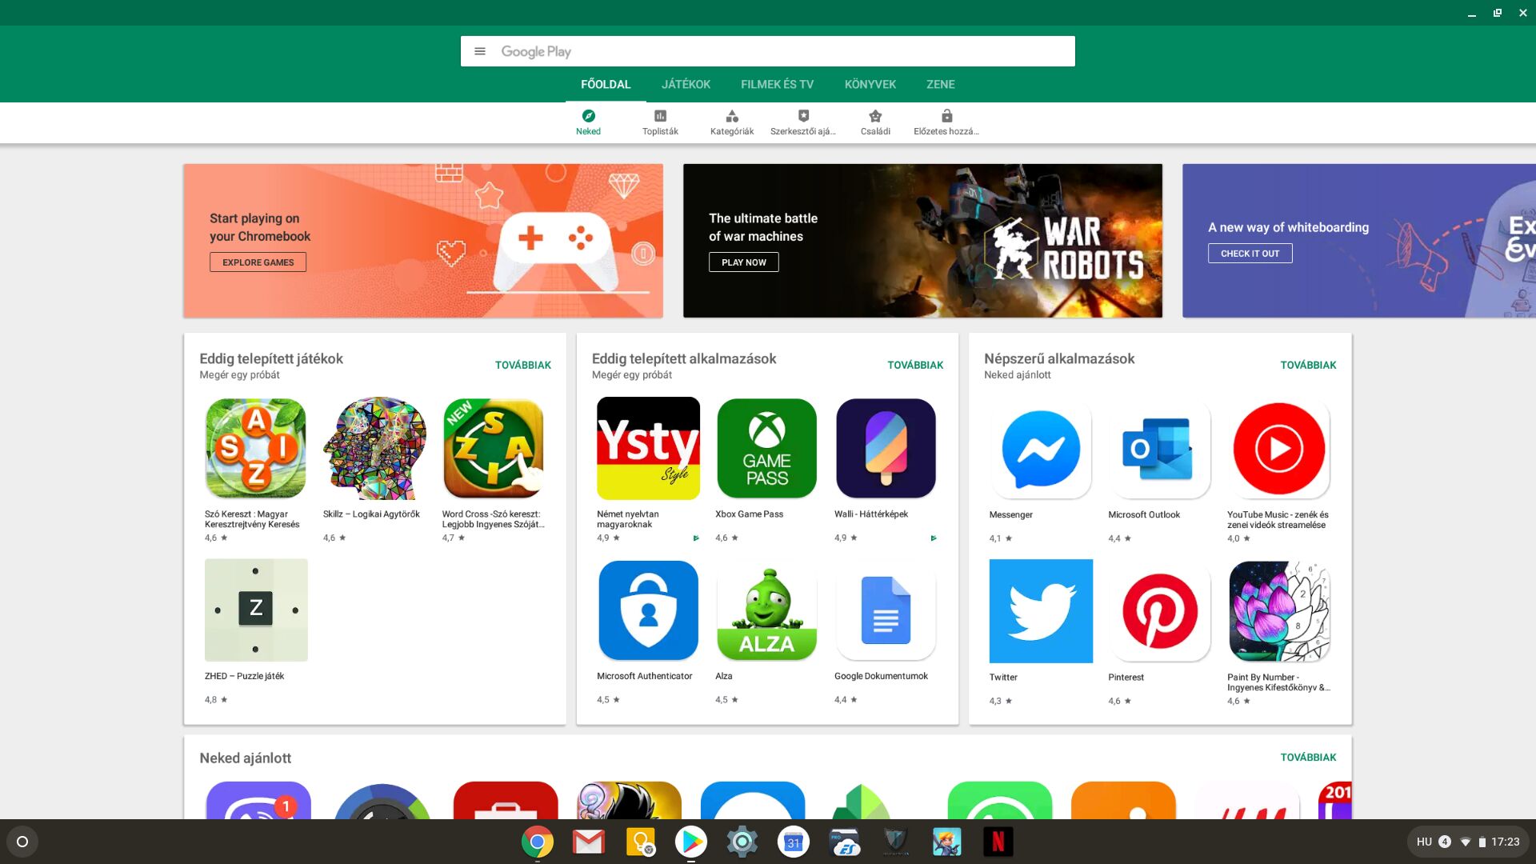Open Google Calendar from the shelf

click(794, 842)
